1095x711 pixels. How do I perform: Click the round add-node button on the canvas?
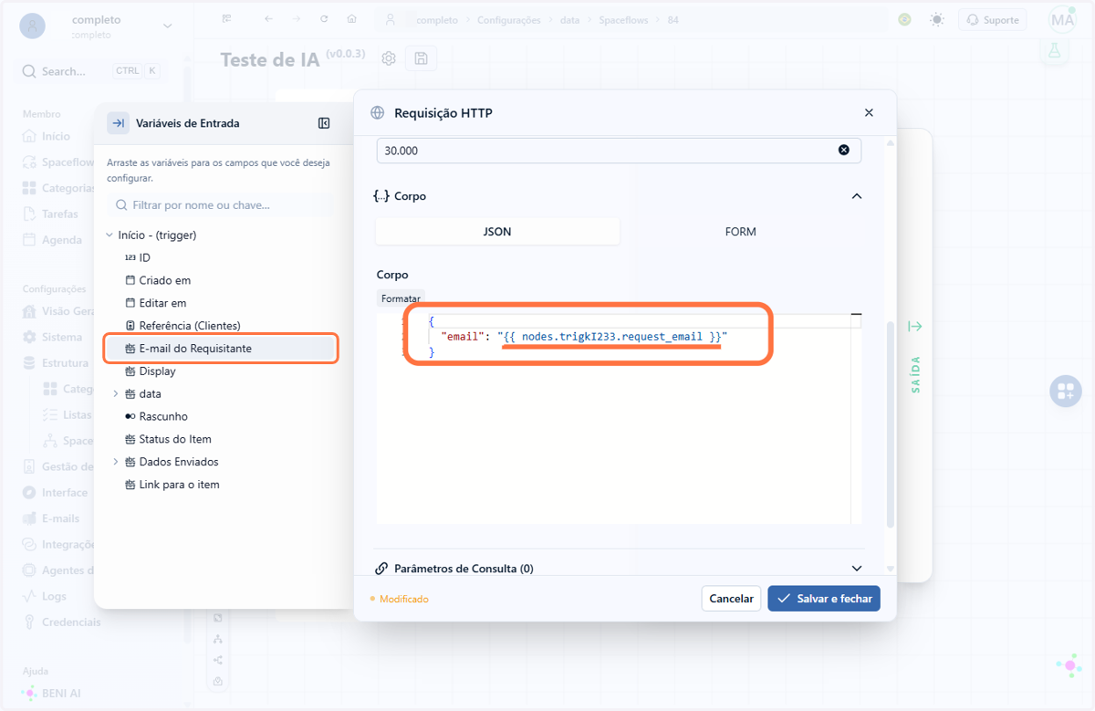coord(1065,392)
